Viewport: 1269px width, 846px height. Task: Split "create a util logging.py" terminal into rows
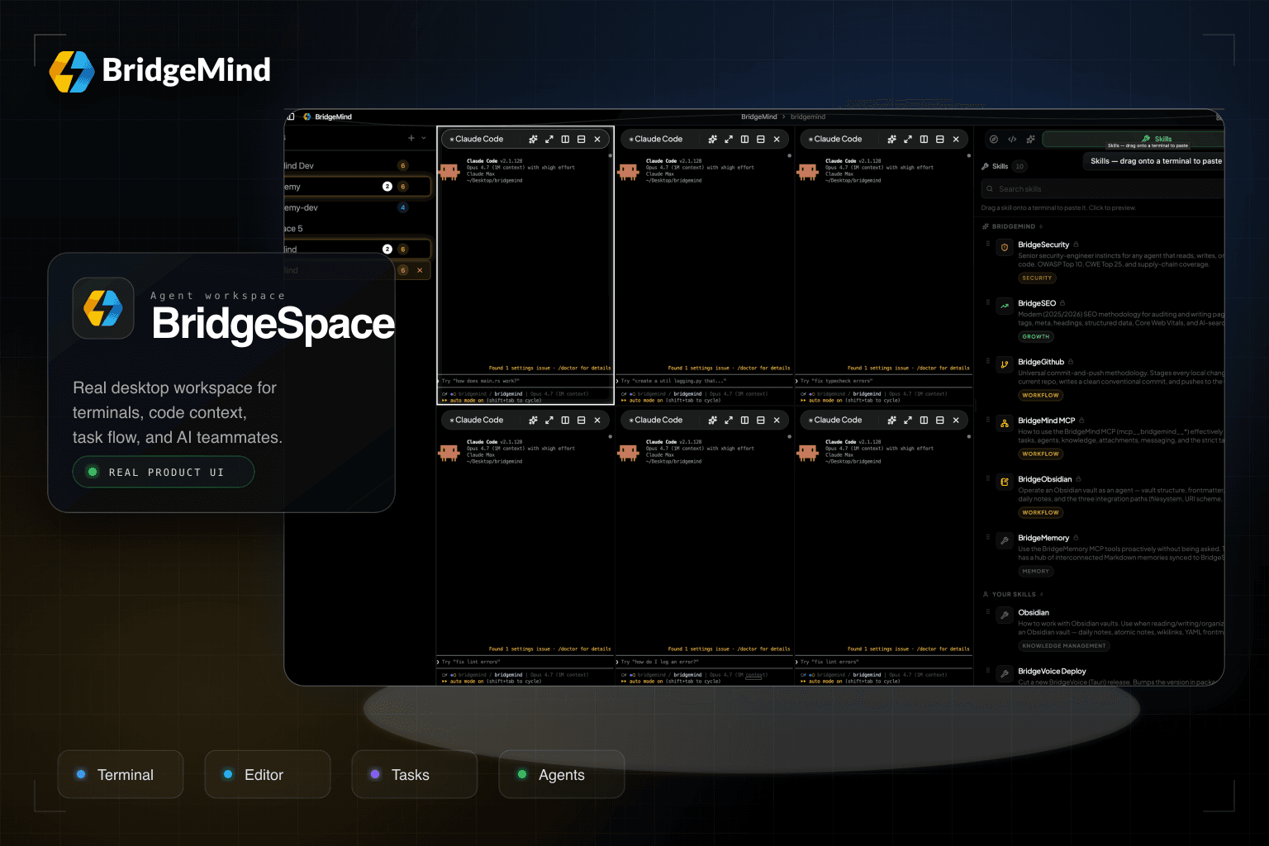click(761, 140)
